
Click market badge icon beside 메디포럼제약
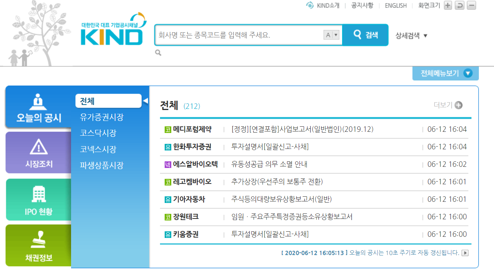pos(168,129)
